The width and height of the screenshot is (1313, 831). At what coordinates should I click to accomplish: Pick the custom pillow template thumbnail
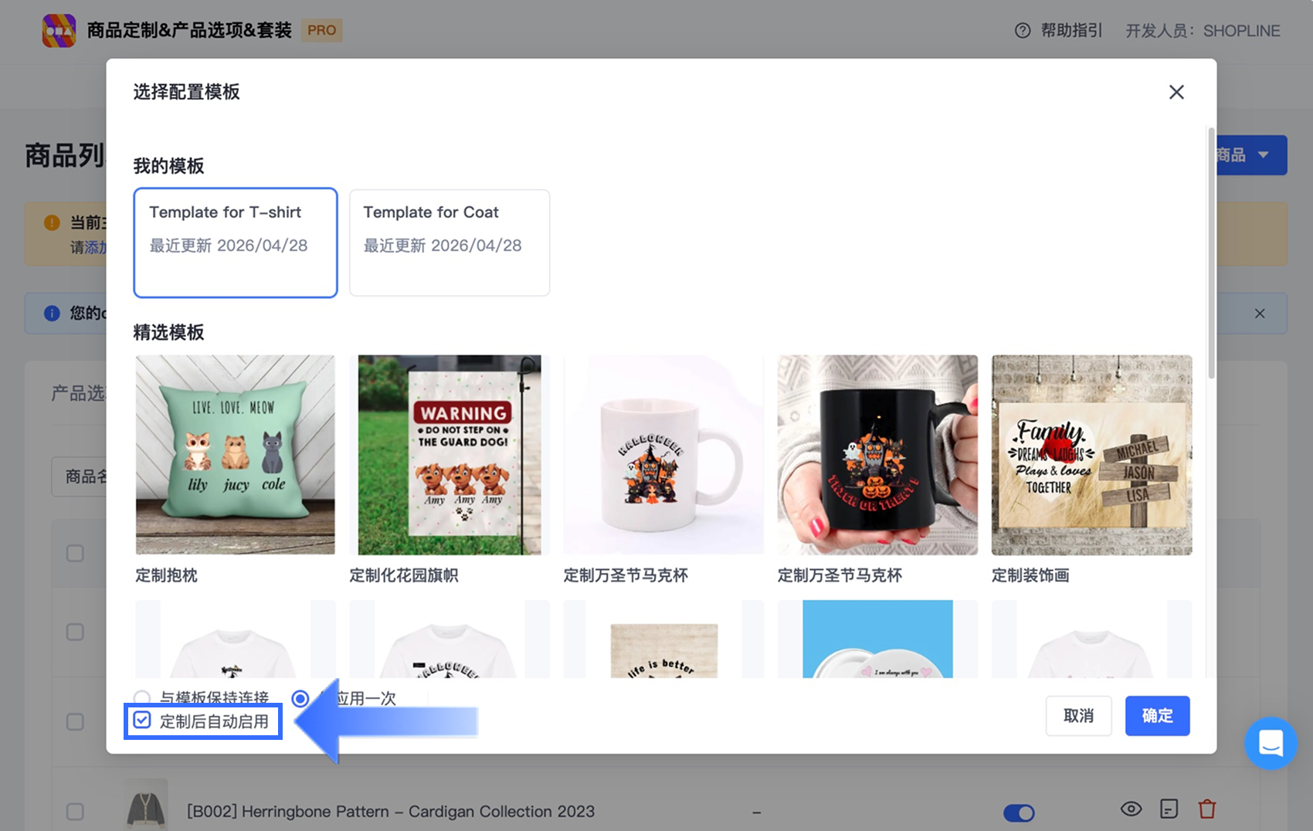[236, 455]
